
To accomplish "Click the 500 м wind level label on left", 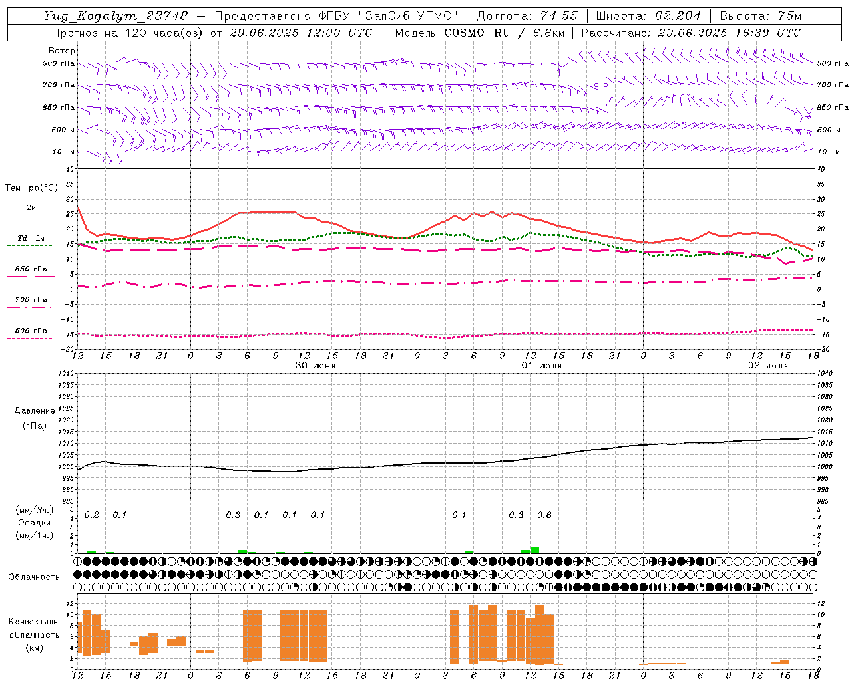I will point(63,130).
